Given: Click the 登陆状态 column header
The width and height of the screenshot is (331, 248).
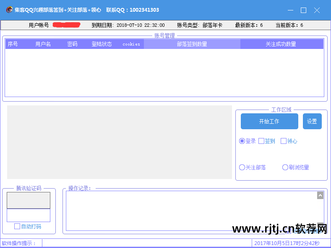Looking at the screenshot, I should coord(102,44).
